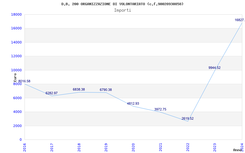Click the data label 3972.75
This screenshot has height=153, width=245.
[160, 109]
